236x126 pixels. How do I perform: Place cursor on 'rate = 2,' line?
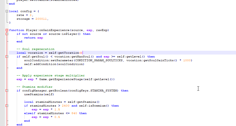point(25,15)
